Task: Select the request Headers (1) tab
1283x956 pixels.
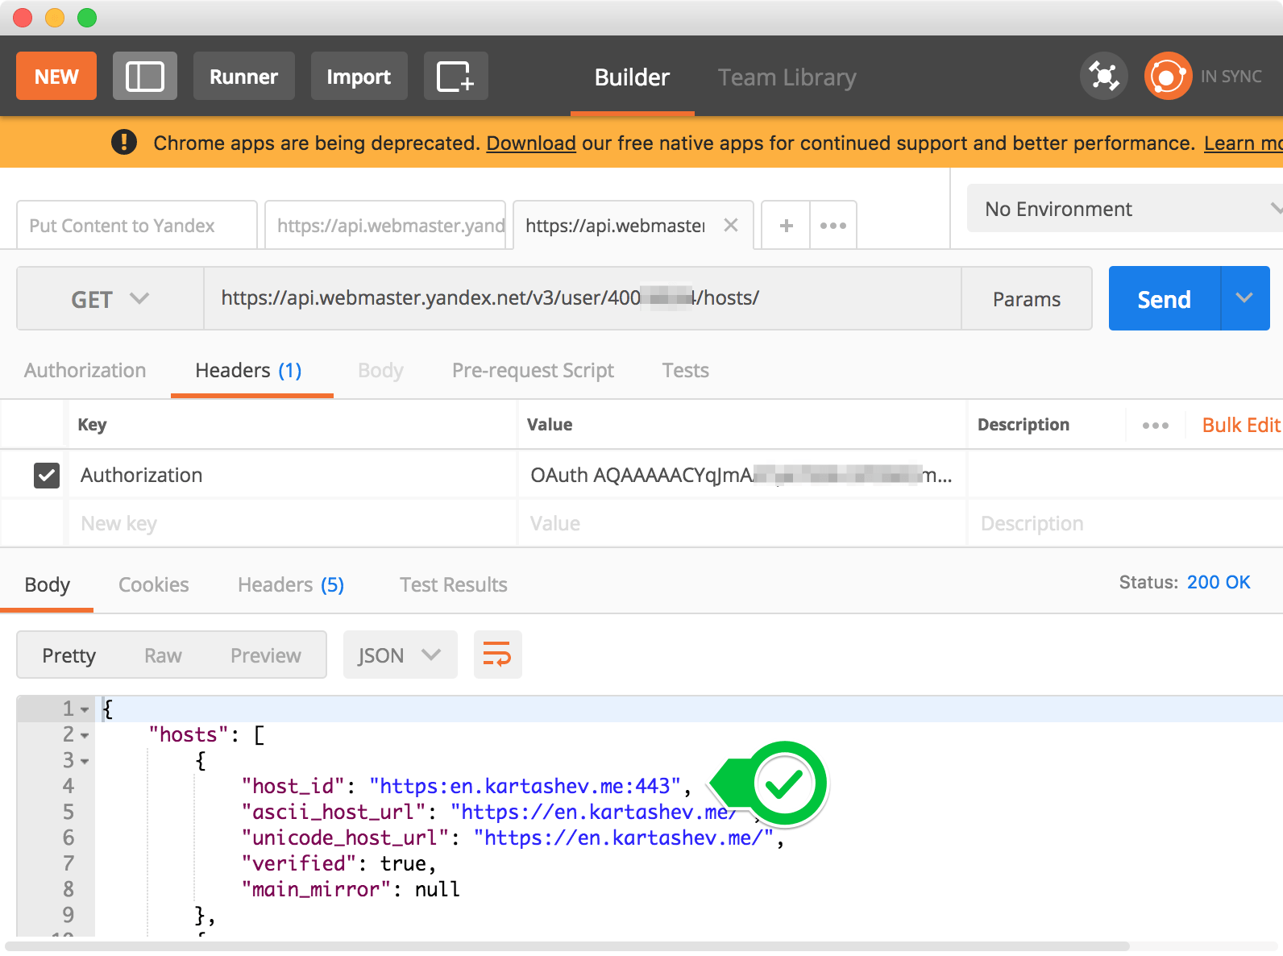Action: click(x=248, y=371)
